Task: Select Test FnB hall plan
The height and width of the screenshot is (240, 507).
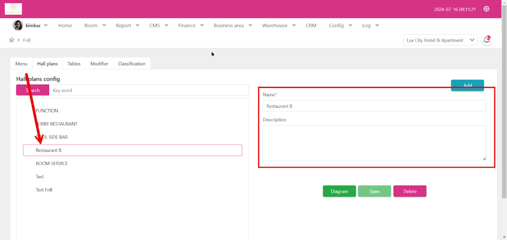Action: click(44, 190)
